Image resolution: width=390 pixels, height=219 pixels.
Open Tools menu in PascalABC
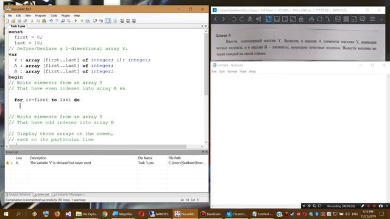[54, 15]
